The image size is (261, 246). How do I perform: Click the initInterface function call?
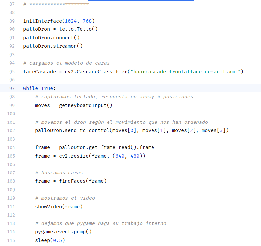(59, 21)
